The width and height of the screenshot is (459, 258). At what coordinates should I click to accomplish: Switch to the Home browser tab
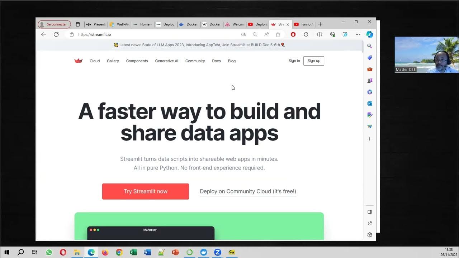tap(142, 24)
